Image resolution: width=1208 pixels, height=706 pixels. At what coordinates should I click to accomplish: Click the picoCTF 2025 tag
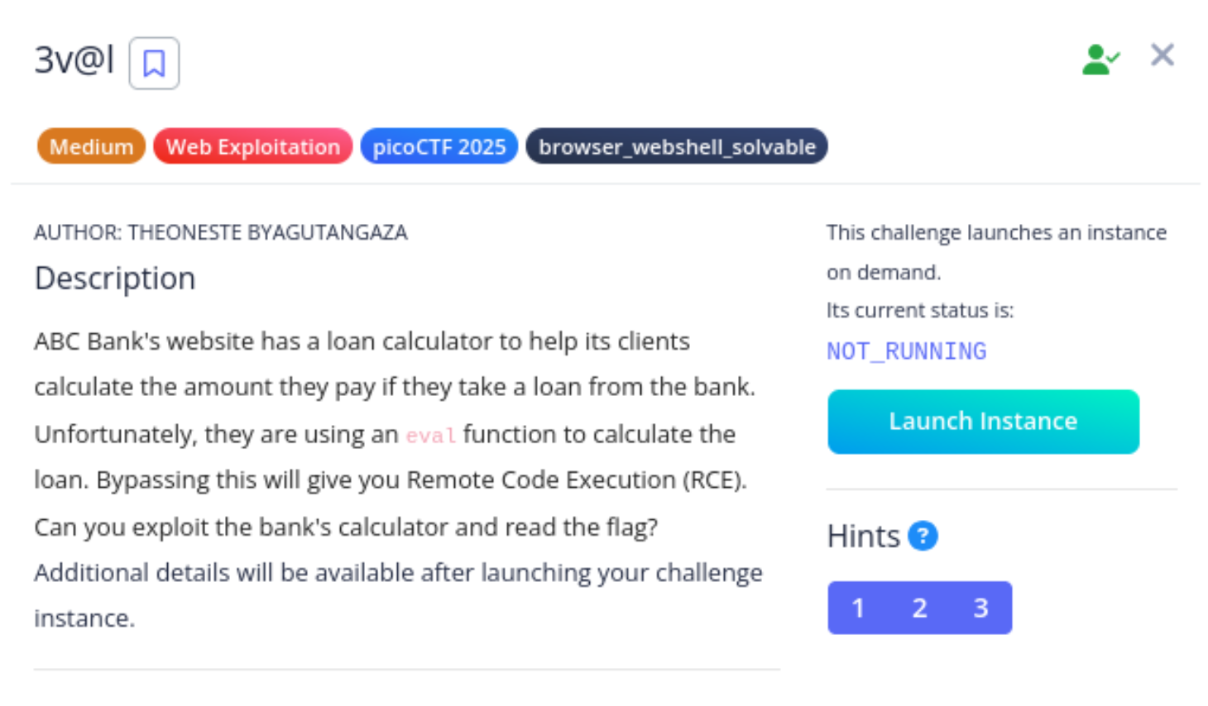[x=439, y=146]
